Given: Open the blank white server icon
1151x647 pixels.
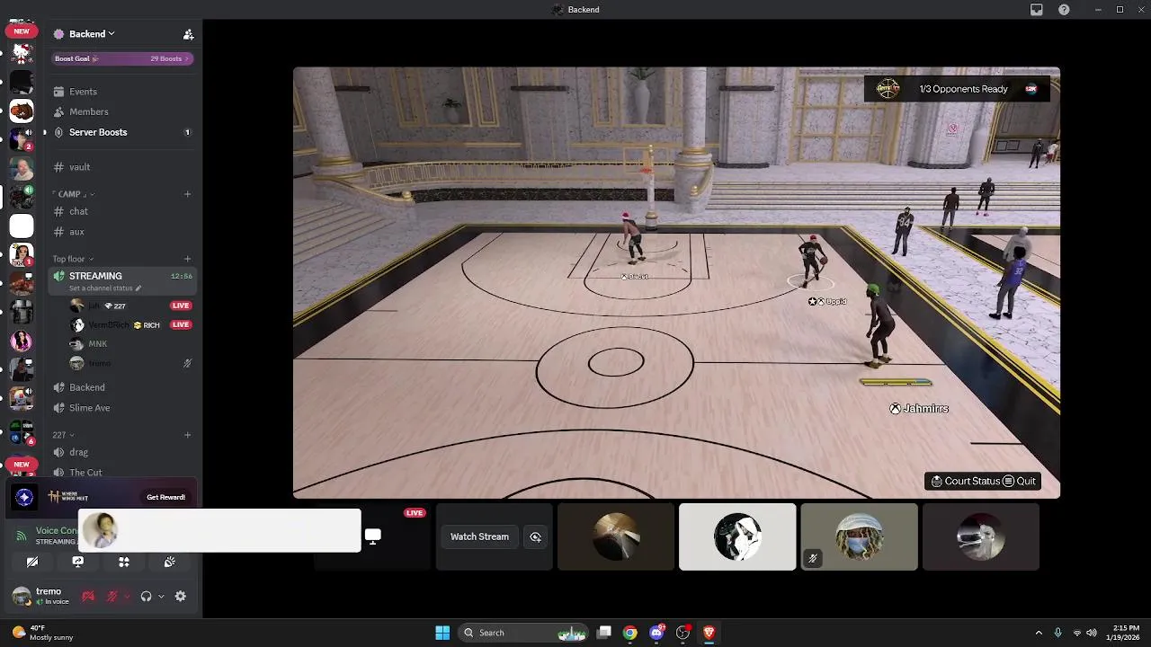Looking at the screenshot, I should 22,226.
